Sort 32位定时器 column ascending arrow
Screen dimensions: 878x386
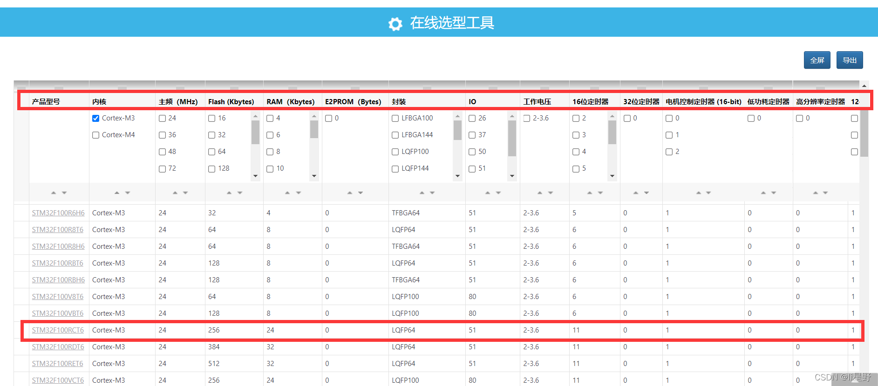pos(636,193)
